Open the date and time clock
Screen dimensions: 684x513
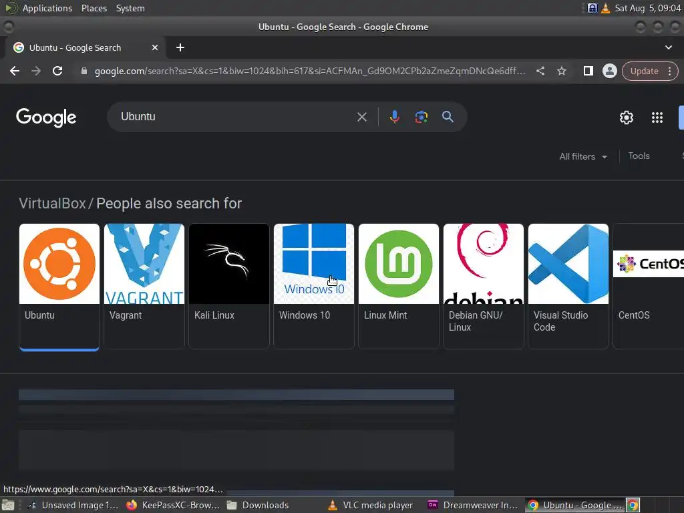647,8
